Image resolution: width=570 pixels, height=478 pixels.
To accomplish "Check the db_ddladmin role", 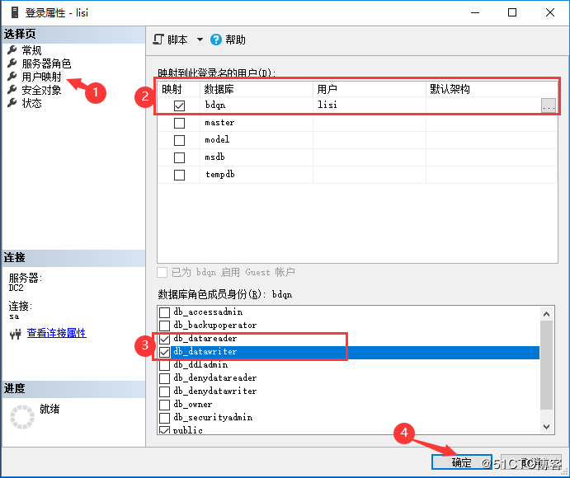I will pyautogui.click(x=165, y=365).
